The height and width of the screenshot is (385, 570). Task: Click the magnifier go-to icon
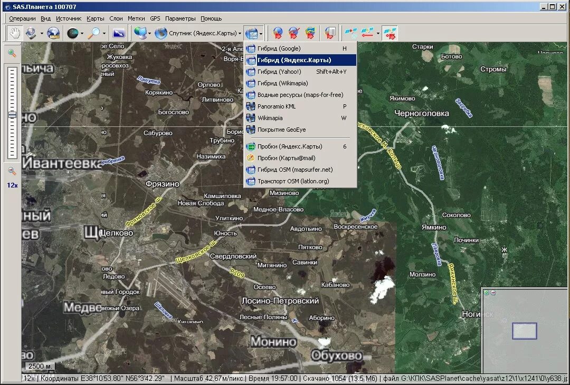pyautogui.click(x=94, y=33)
